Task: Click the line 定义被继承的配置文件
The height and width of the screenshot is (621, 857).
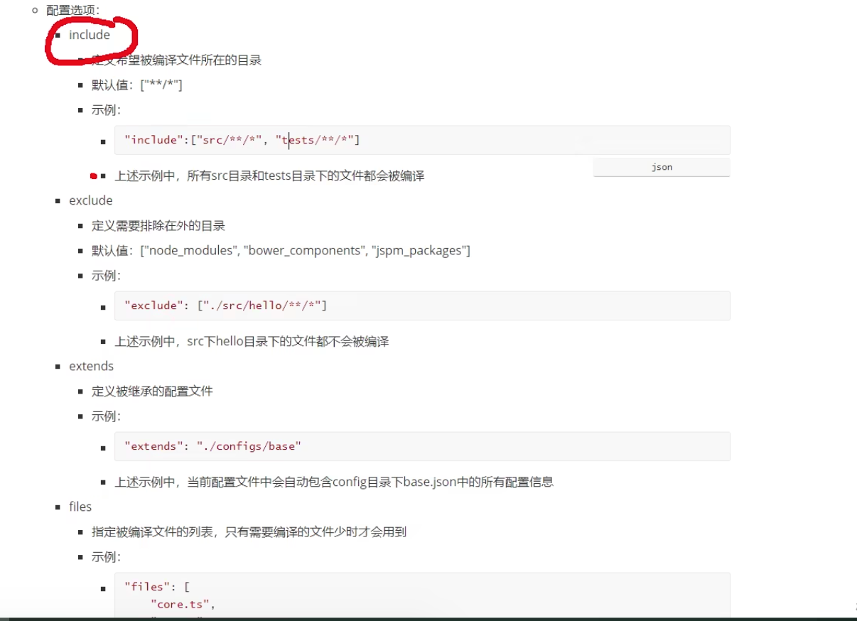Action: pyautogui.click(x=152, y=391)
